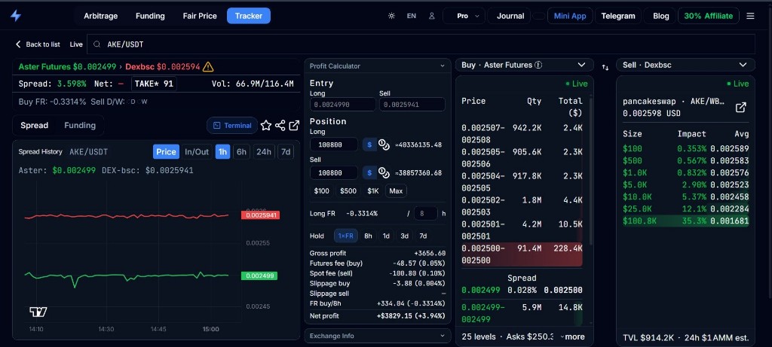Open the Tracker tab

coord(249,16)
